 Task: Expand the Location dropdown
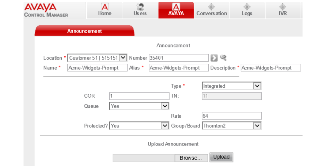pyautogui.click(x=124, y=58)
